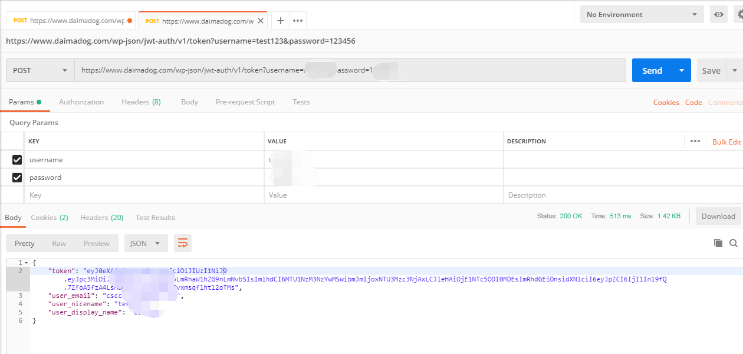
Task: Switch response view to Preview
Action: [x=97, y=243]
